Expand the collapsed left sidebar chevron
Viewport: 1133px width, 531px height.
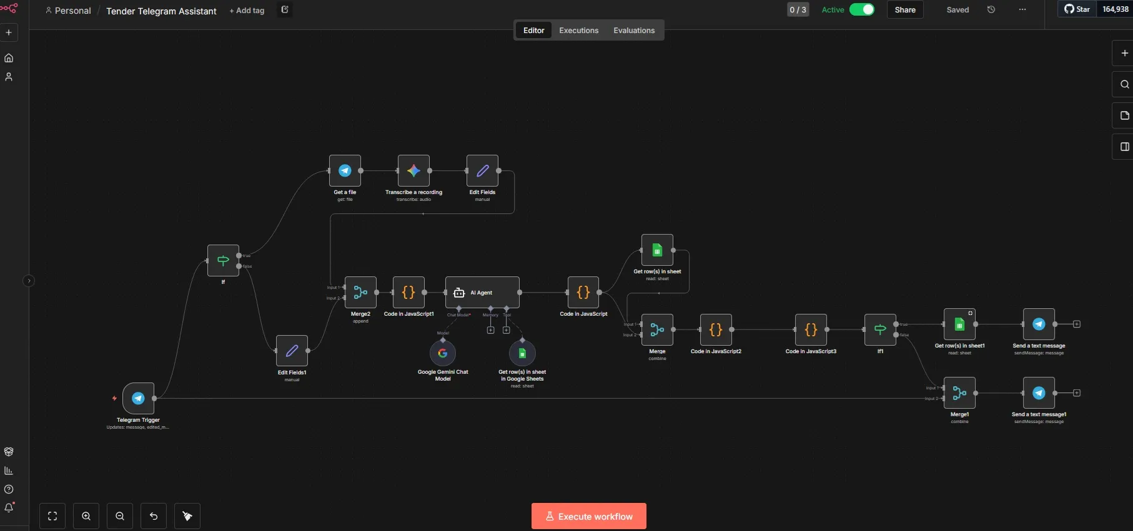coord(28,281)
